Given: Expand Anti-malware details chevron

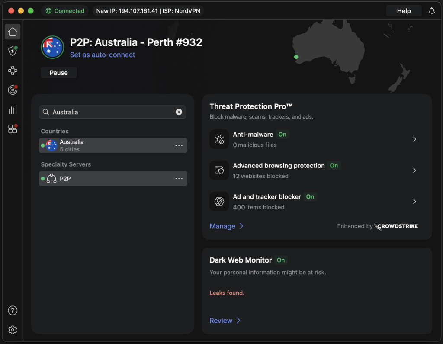Looking at the screenshot, I should coord(414,139).
